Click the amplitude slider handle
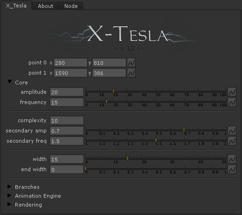The height and width of the screenshot is (215, 242). [x=114, y=91]
